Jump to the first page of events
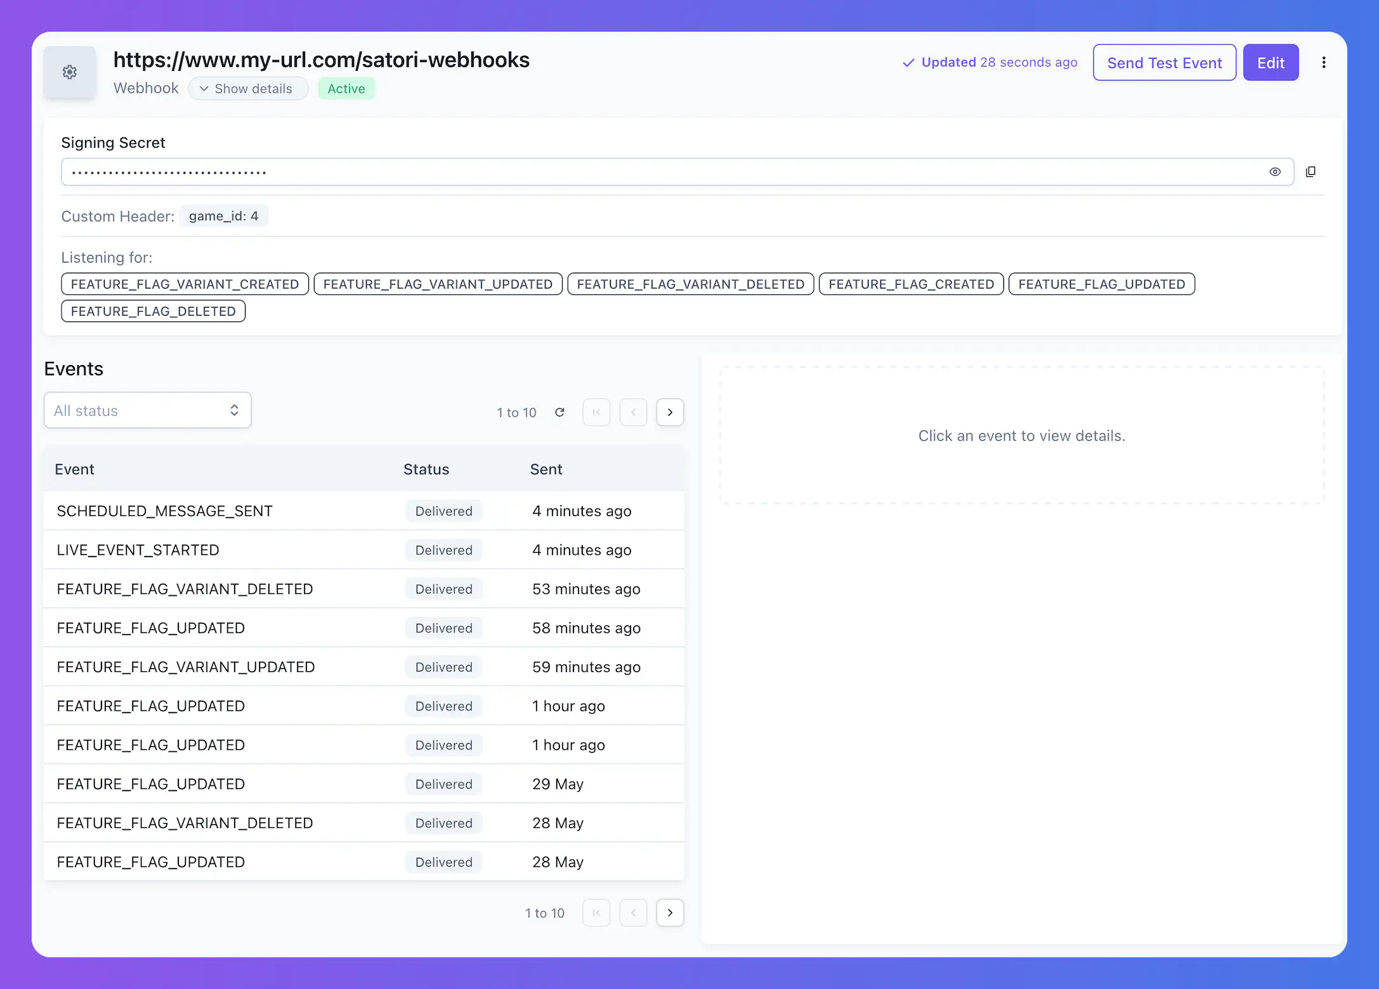Image resolution: width=1379 pixels, height=989 pixels. pos(596,412)
